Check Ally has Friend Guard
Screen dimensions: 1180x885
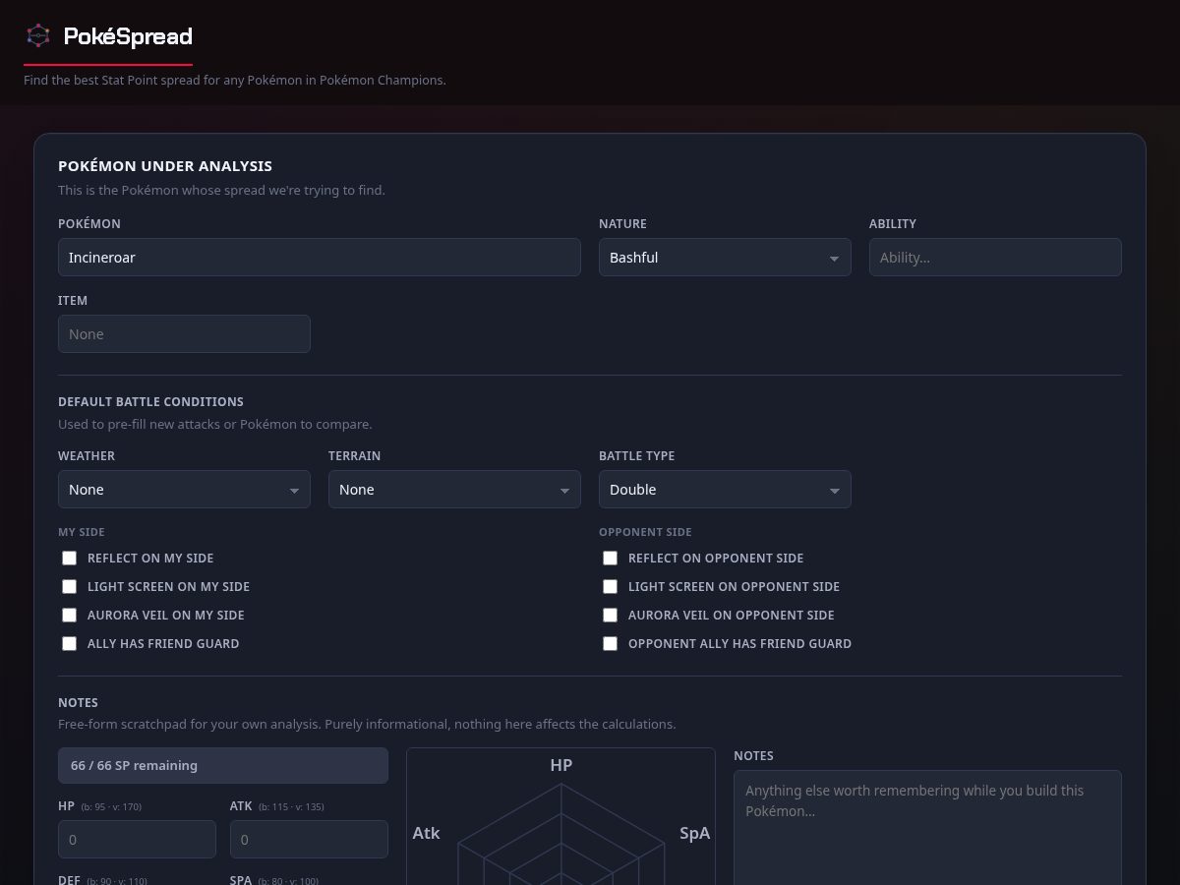69,644
